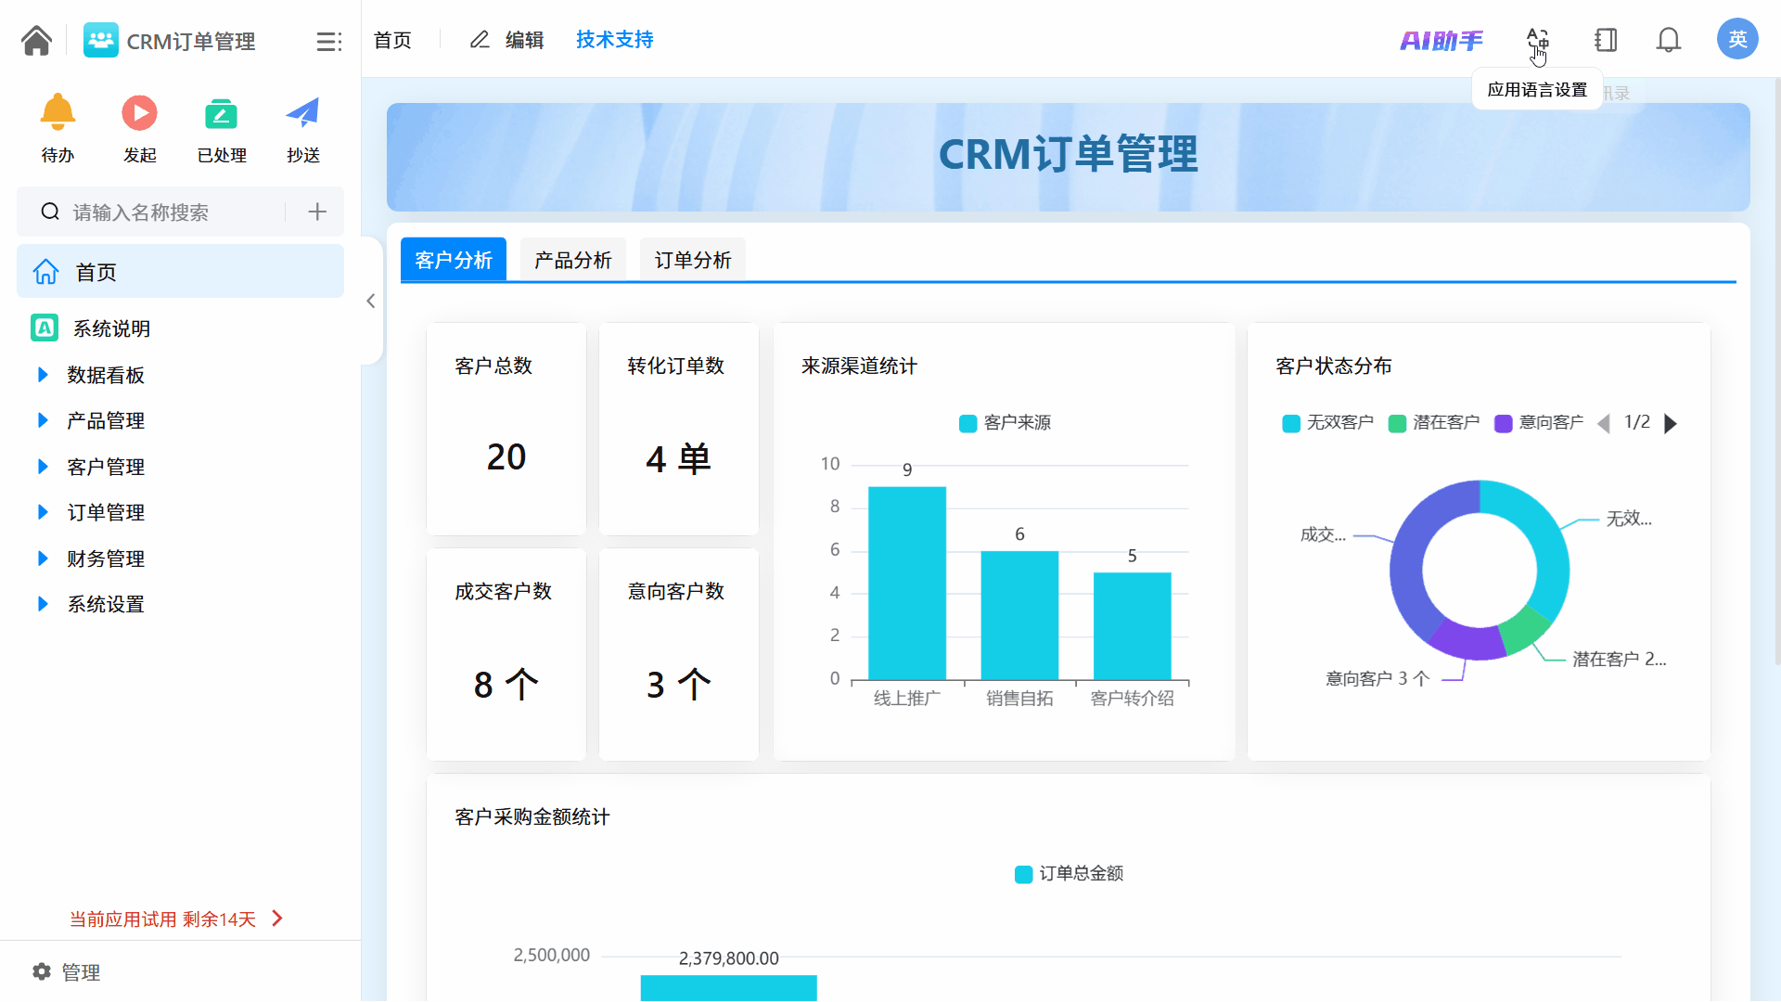Click the 来源渠道统计 chart title
1781x1002 pixels.
[x=859, y=366]
